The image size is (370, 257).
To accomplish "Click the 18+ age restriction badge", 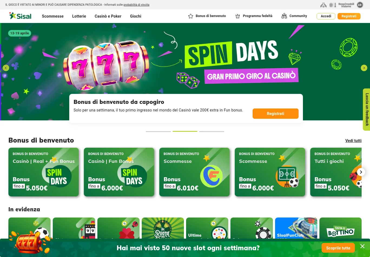I will pos(360,5).
